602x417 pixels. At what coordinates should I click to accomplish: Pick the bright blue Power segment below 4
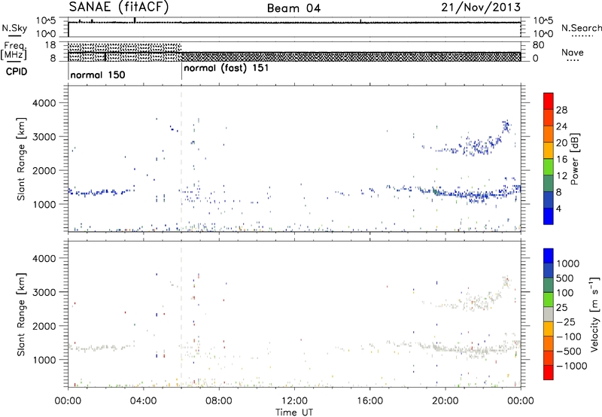(x=549, y=216)
